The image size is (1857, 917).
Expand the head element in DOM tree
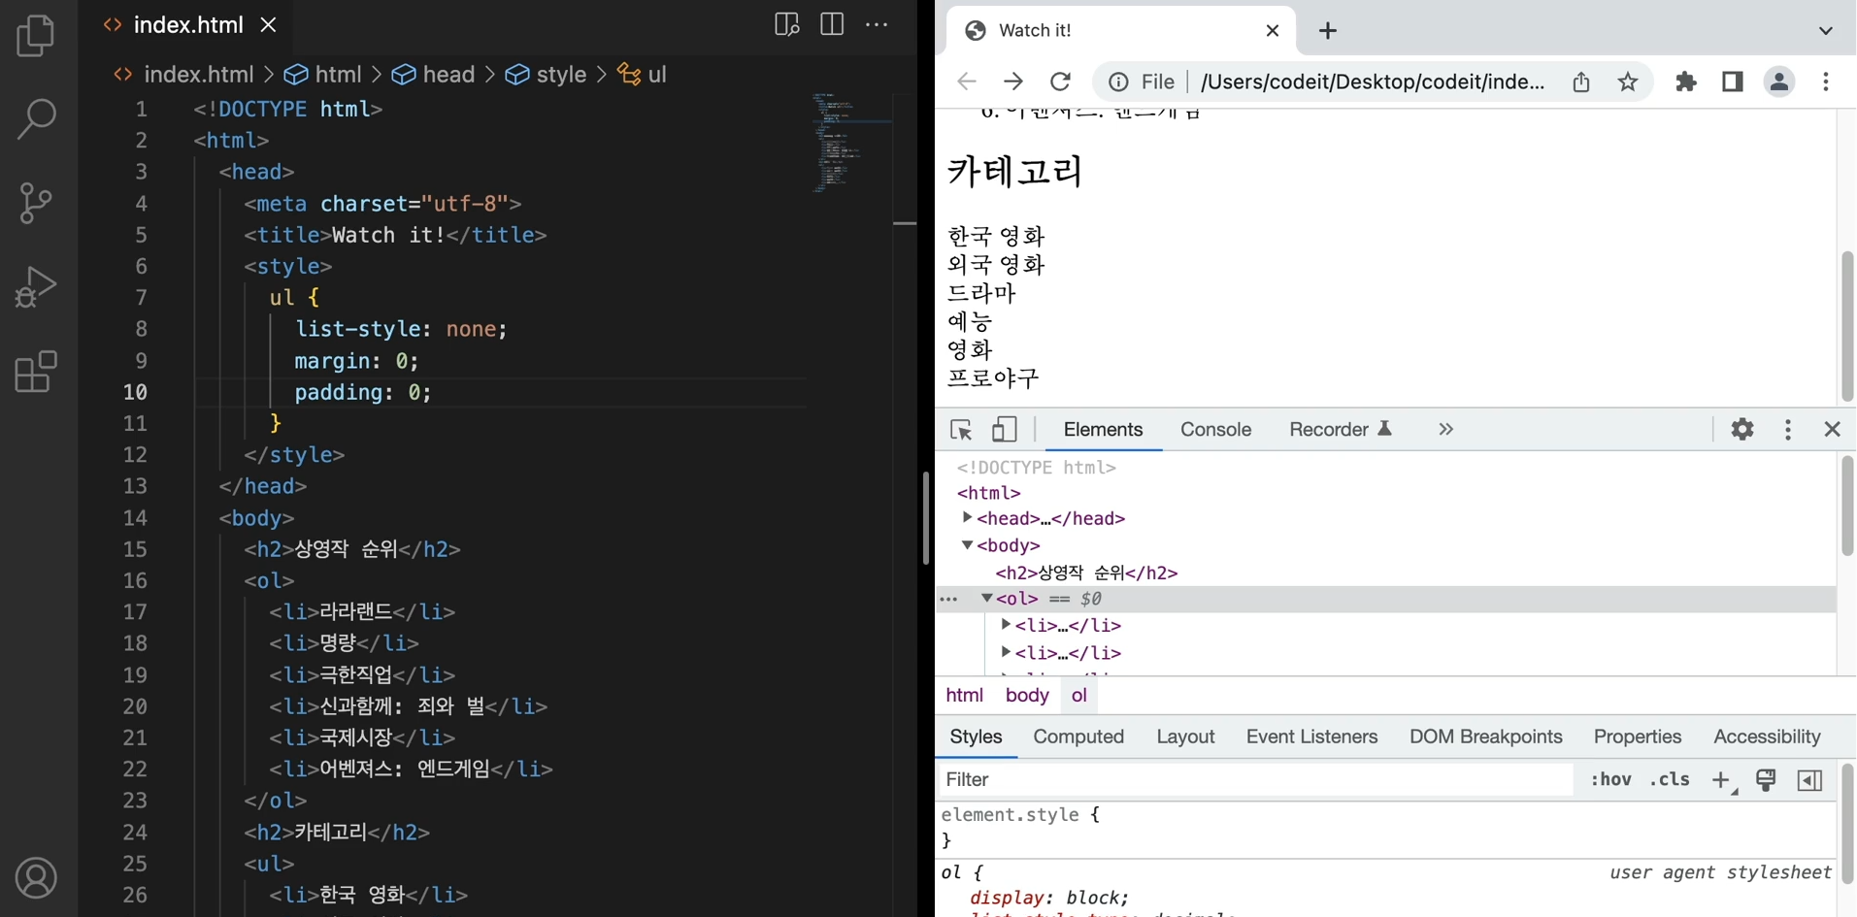(x=967, y=518)
